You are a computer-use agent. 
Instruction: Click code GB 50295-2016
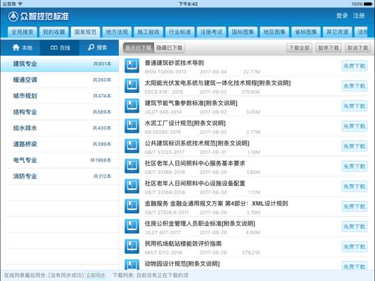coord(162,132)
